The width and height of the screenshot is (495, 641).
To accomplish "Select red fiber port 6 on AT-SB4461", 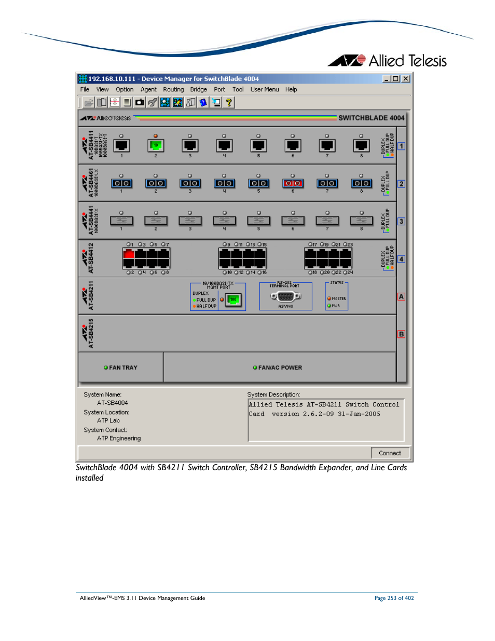I will click(x=293, y=183).
